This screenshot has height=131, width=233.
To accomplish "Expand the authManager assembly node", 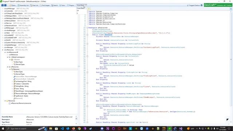I will tap(3, 9).
